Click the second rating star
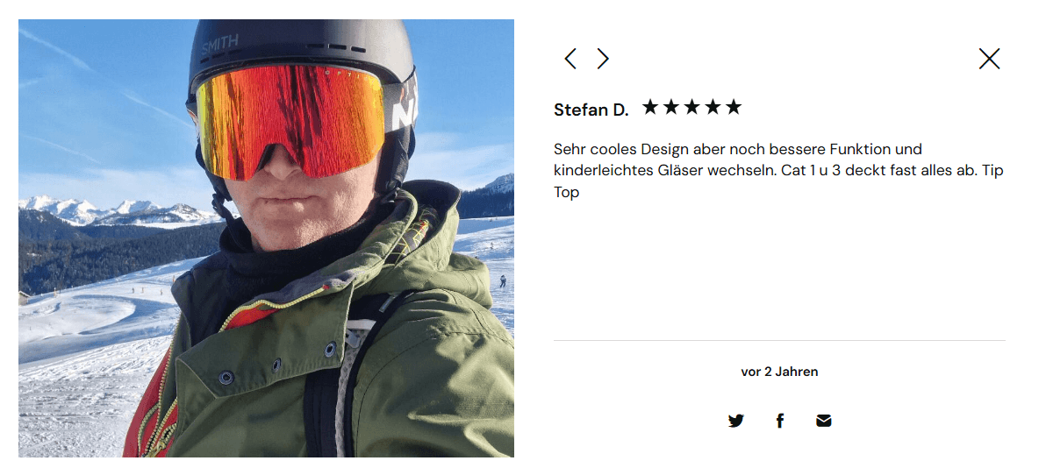1046x475 pixels. [671, 107]
